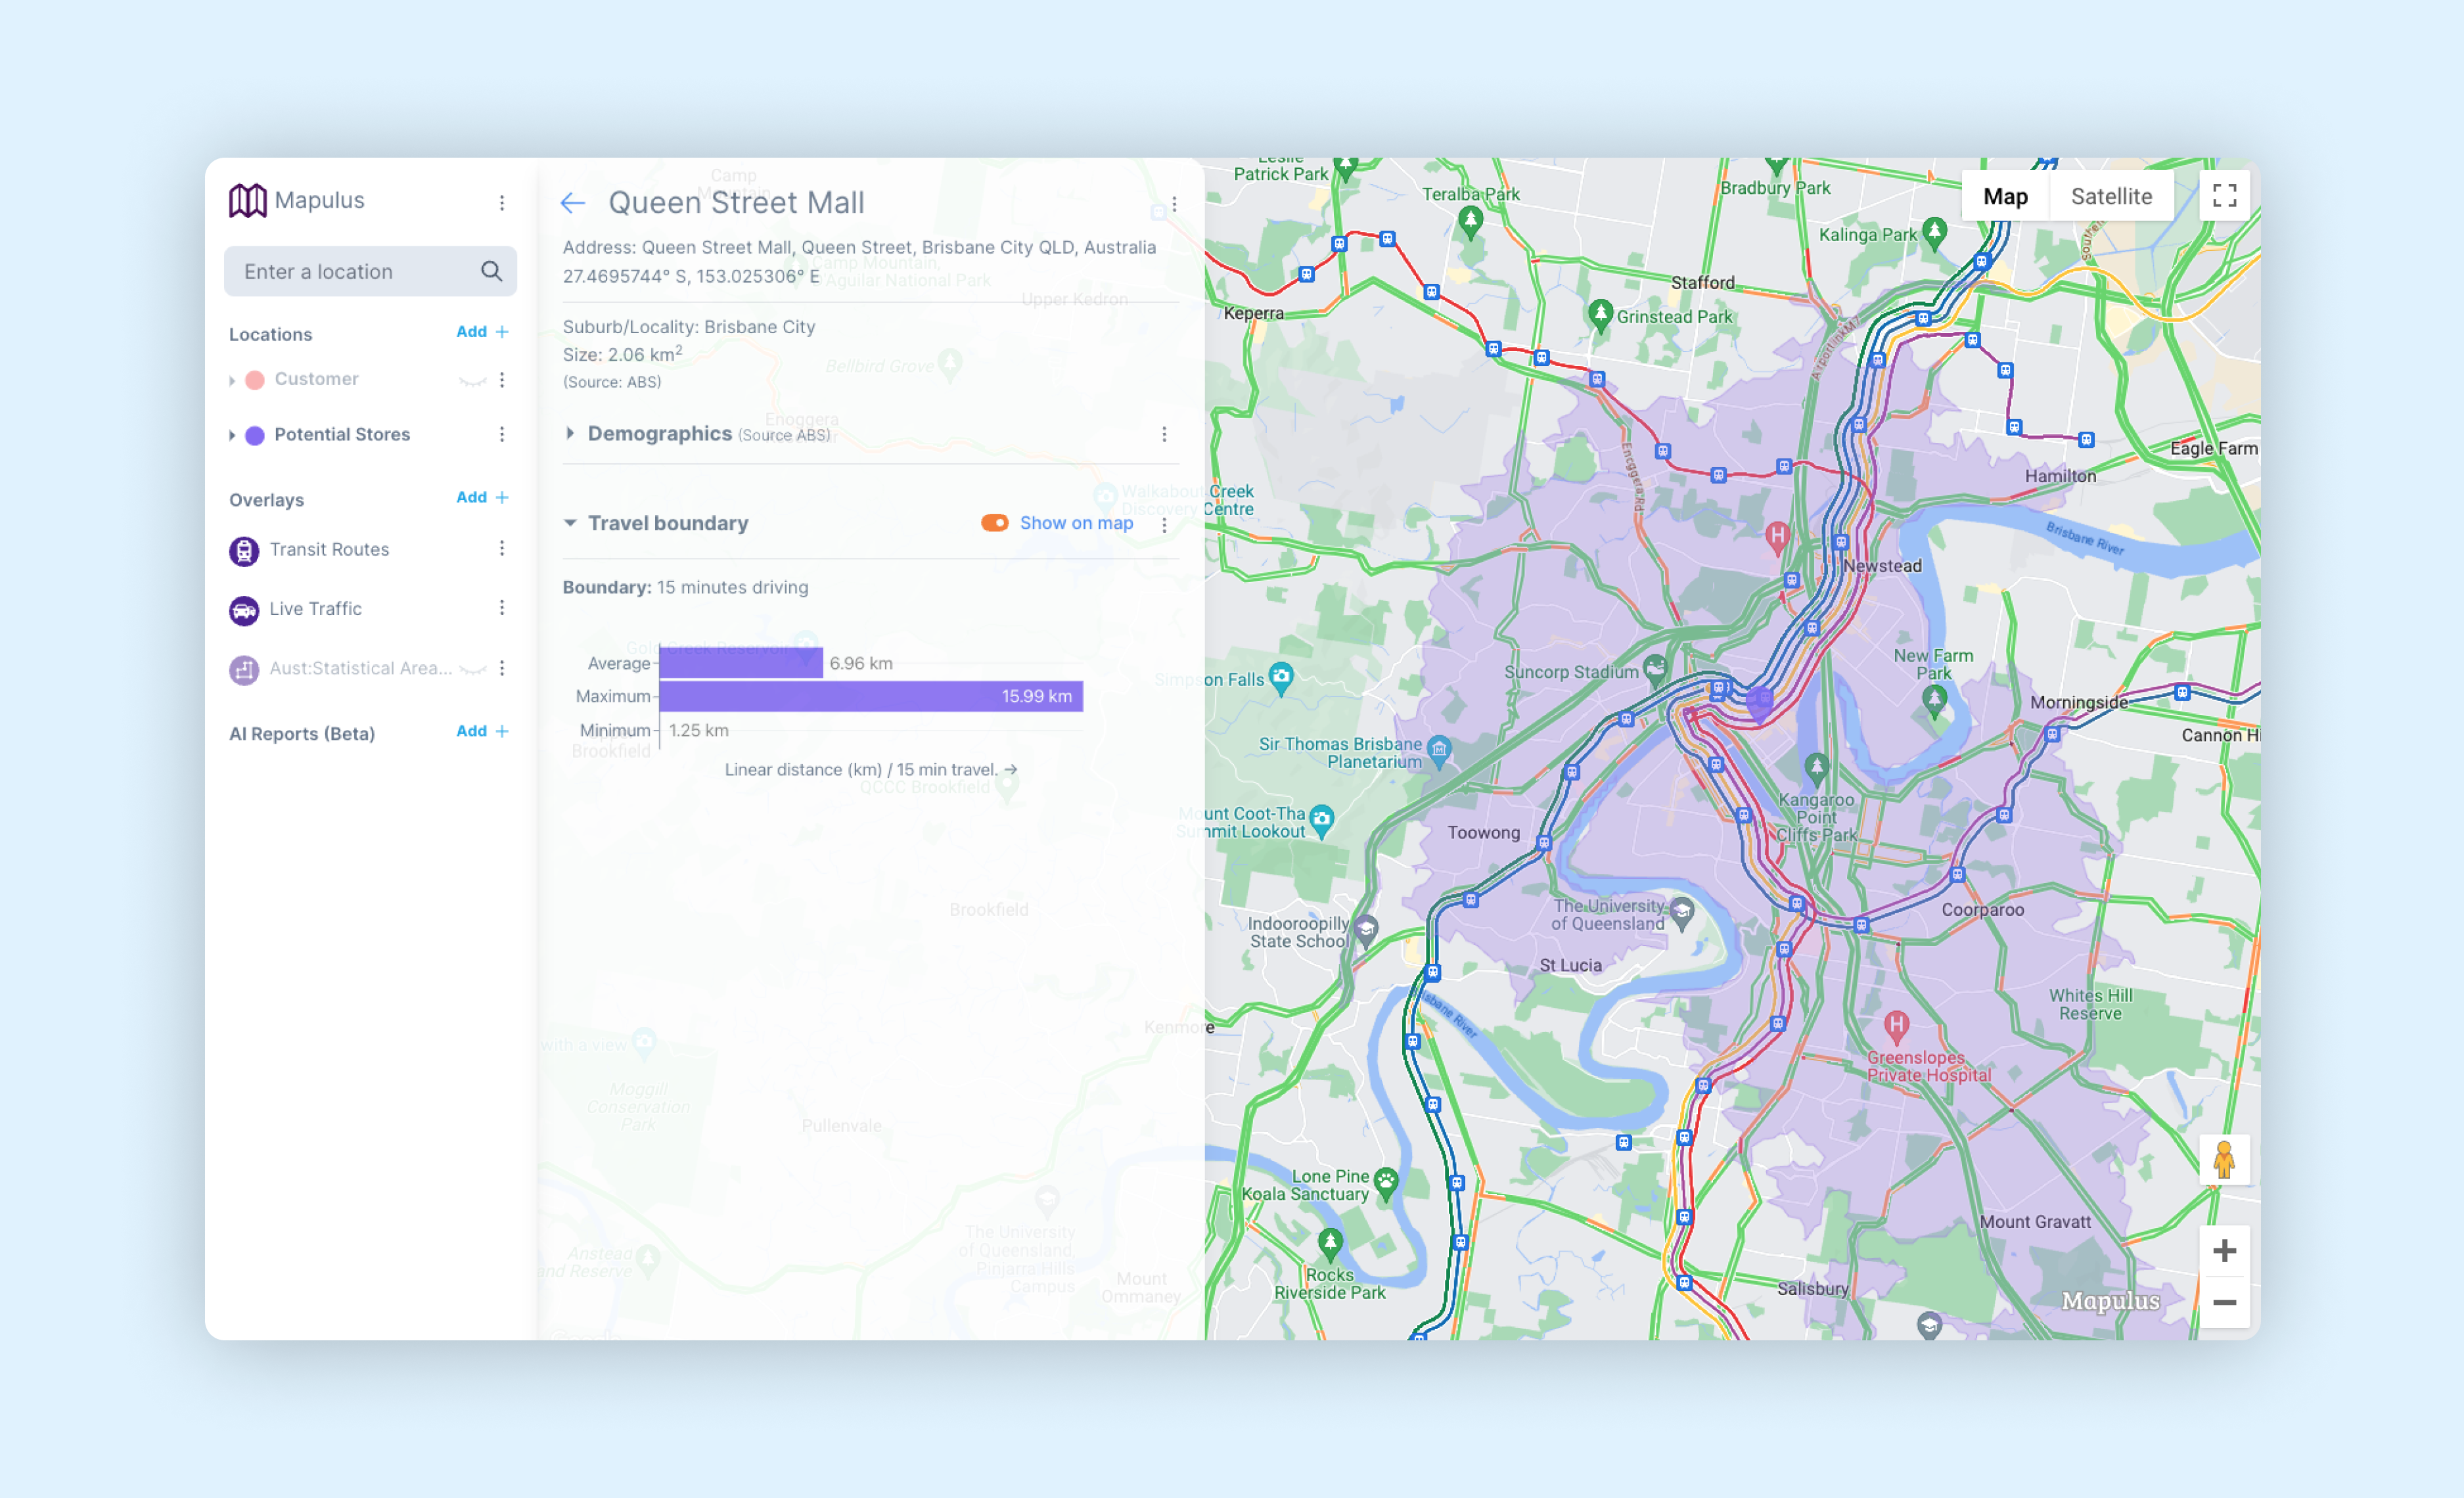The height and width of the screenshot is (1498, 2464).
Task: Click the Kalinga Park map marker
Action: (x=1934, y=233)
